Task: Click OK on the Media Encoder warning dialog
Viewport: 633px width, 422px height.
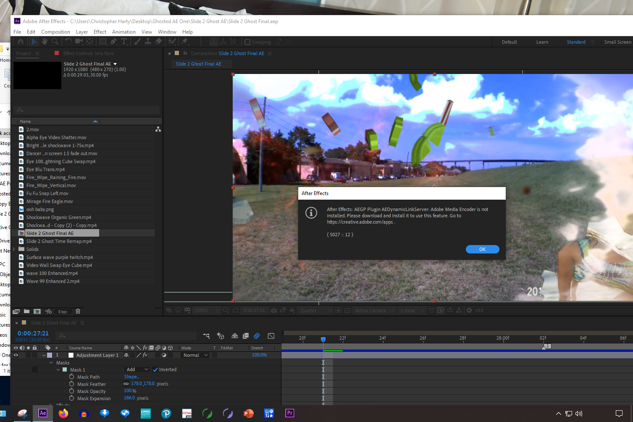Action: tap(482, 249)
